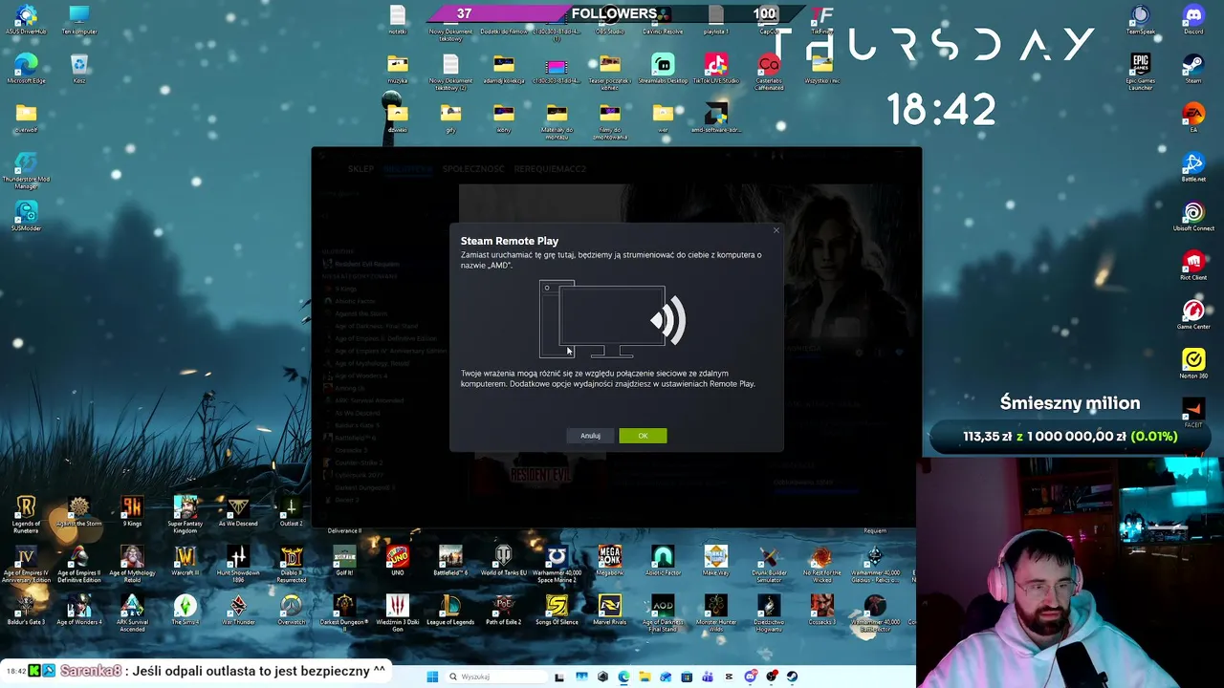Open the muzyka folder on the desktop
The image size is (1224, 688).
(x=398, y=69)
